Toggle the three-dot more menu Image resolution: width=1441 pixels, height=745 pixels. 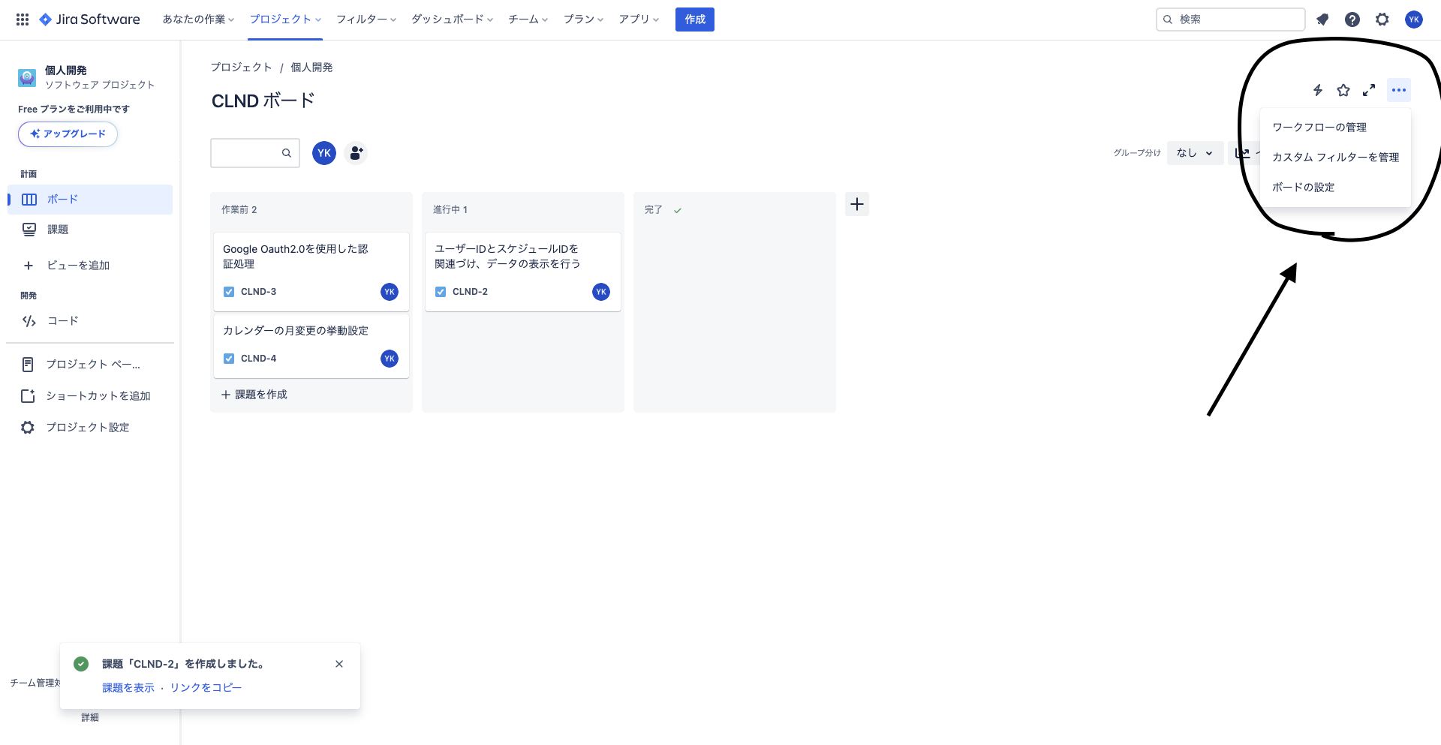pyautogui.click(x=1399, y=90)
